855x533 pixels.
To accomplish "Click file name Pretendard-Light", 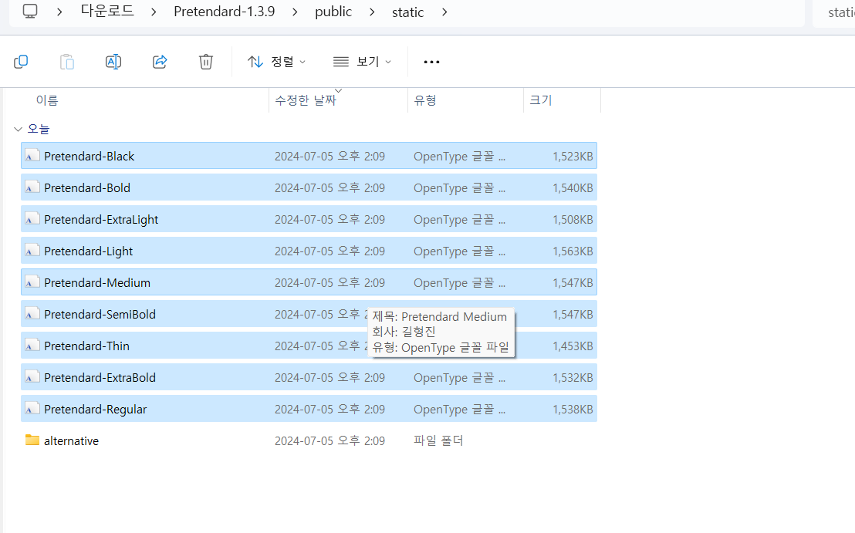I will click(x=88, y=251).
